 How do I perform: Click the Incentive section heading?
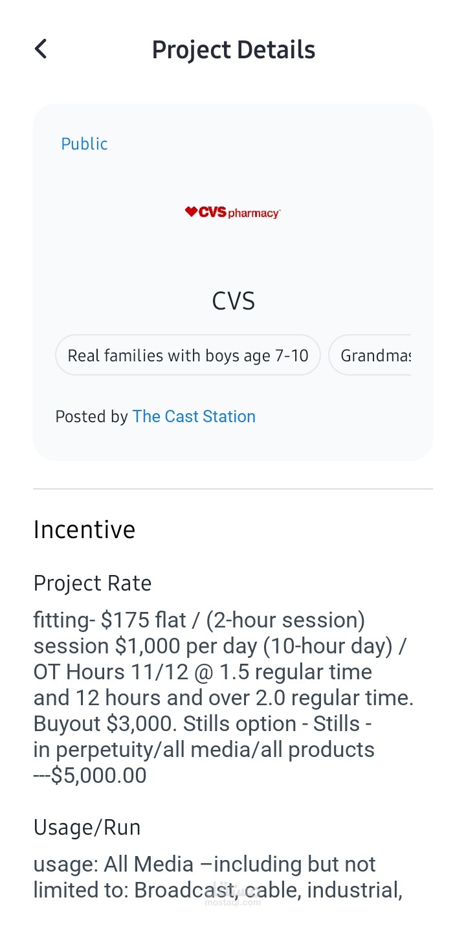click(84, 530)
